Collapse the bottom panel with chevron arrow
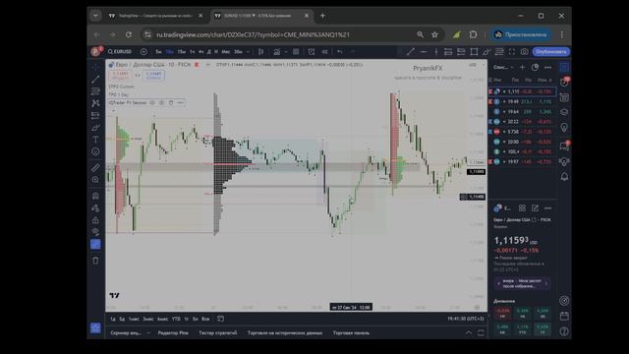Viewport: 629px width, 354px height. [469, 333]
